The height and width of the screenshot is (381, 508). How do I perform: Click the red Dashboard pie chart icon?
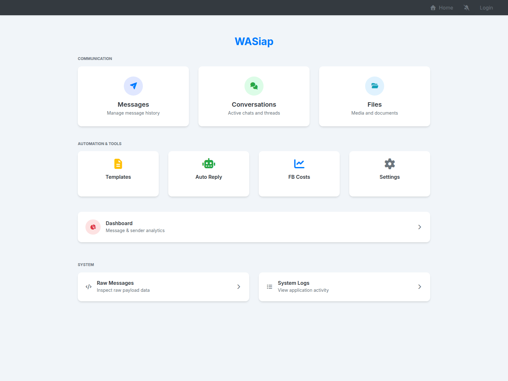click(x=93, y=227)
